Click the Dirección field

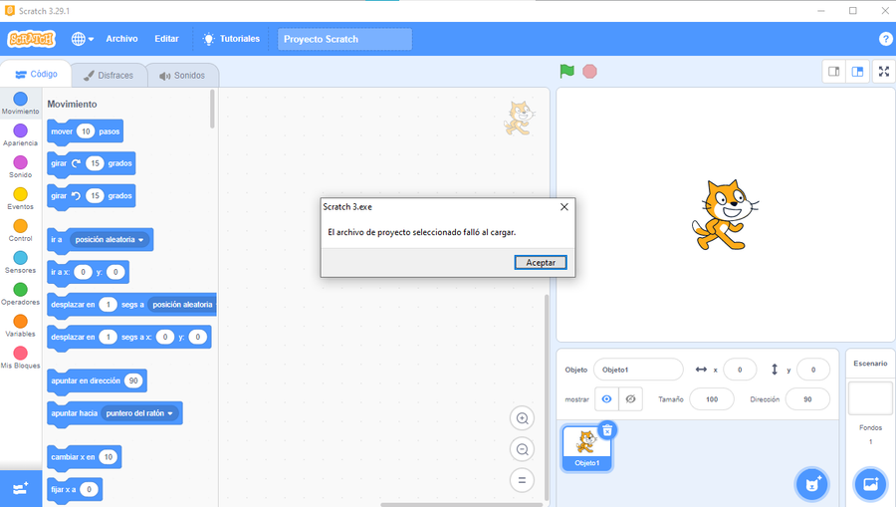click(807, 399)
